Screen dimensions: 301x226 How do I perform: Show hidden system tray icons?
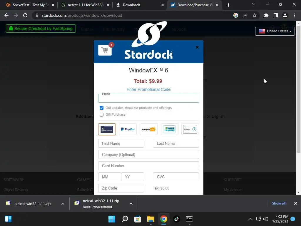250,219
